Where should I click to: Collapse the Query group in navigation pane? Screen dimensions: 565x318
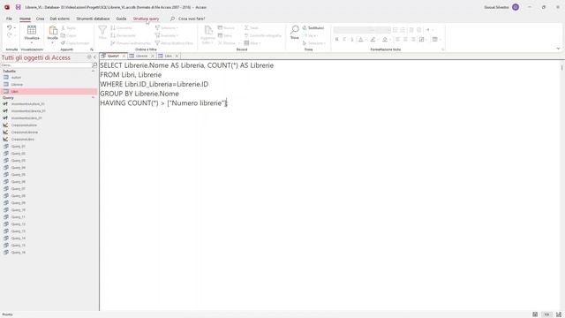tap(93, 98)
